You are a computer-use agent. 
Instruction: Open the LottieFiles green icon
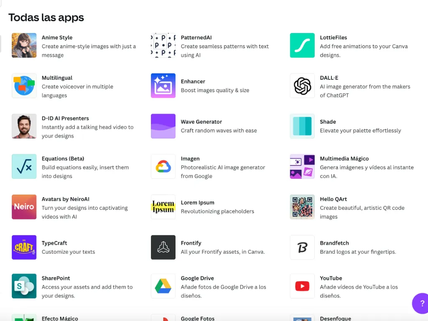click(302, 45)
